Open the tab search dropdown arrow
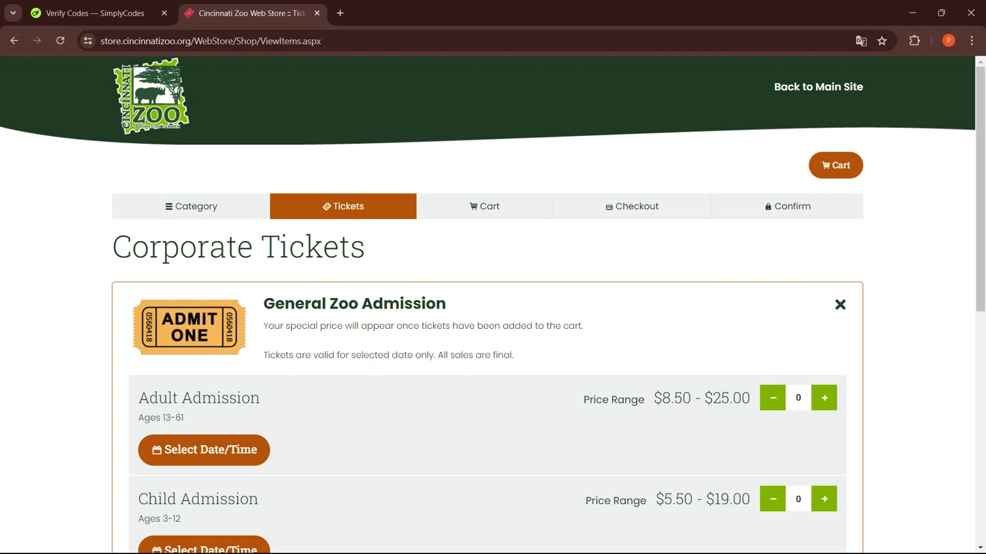 13,13
